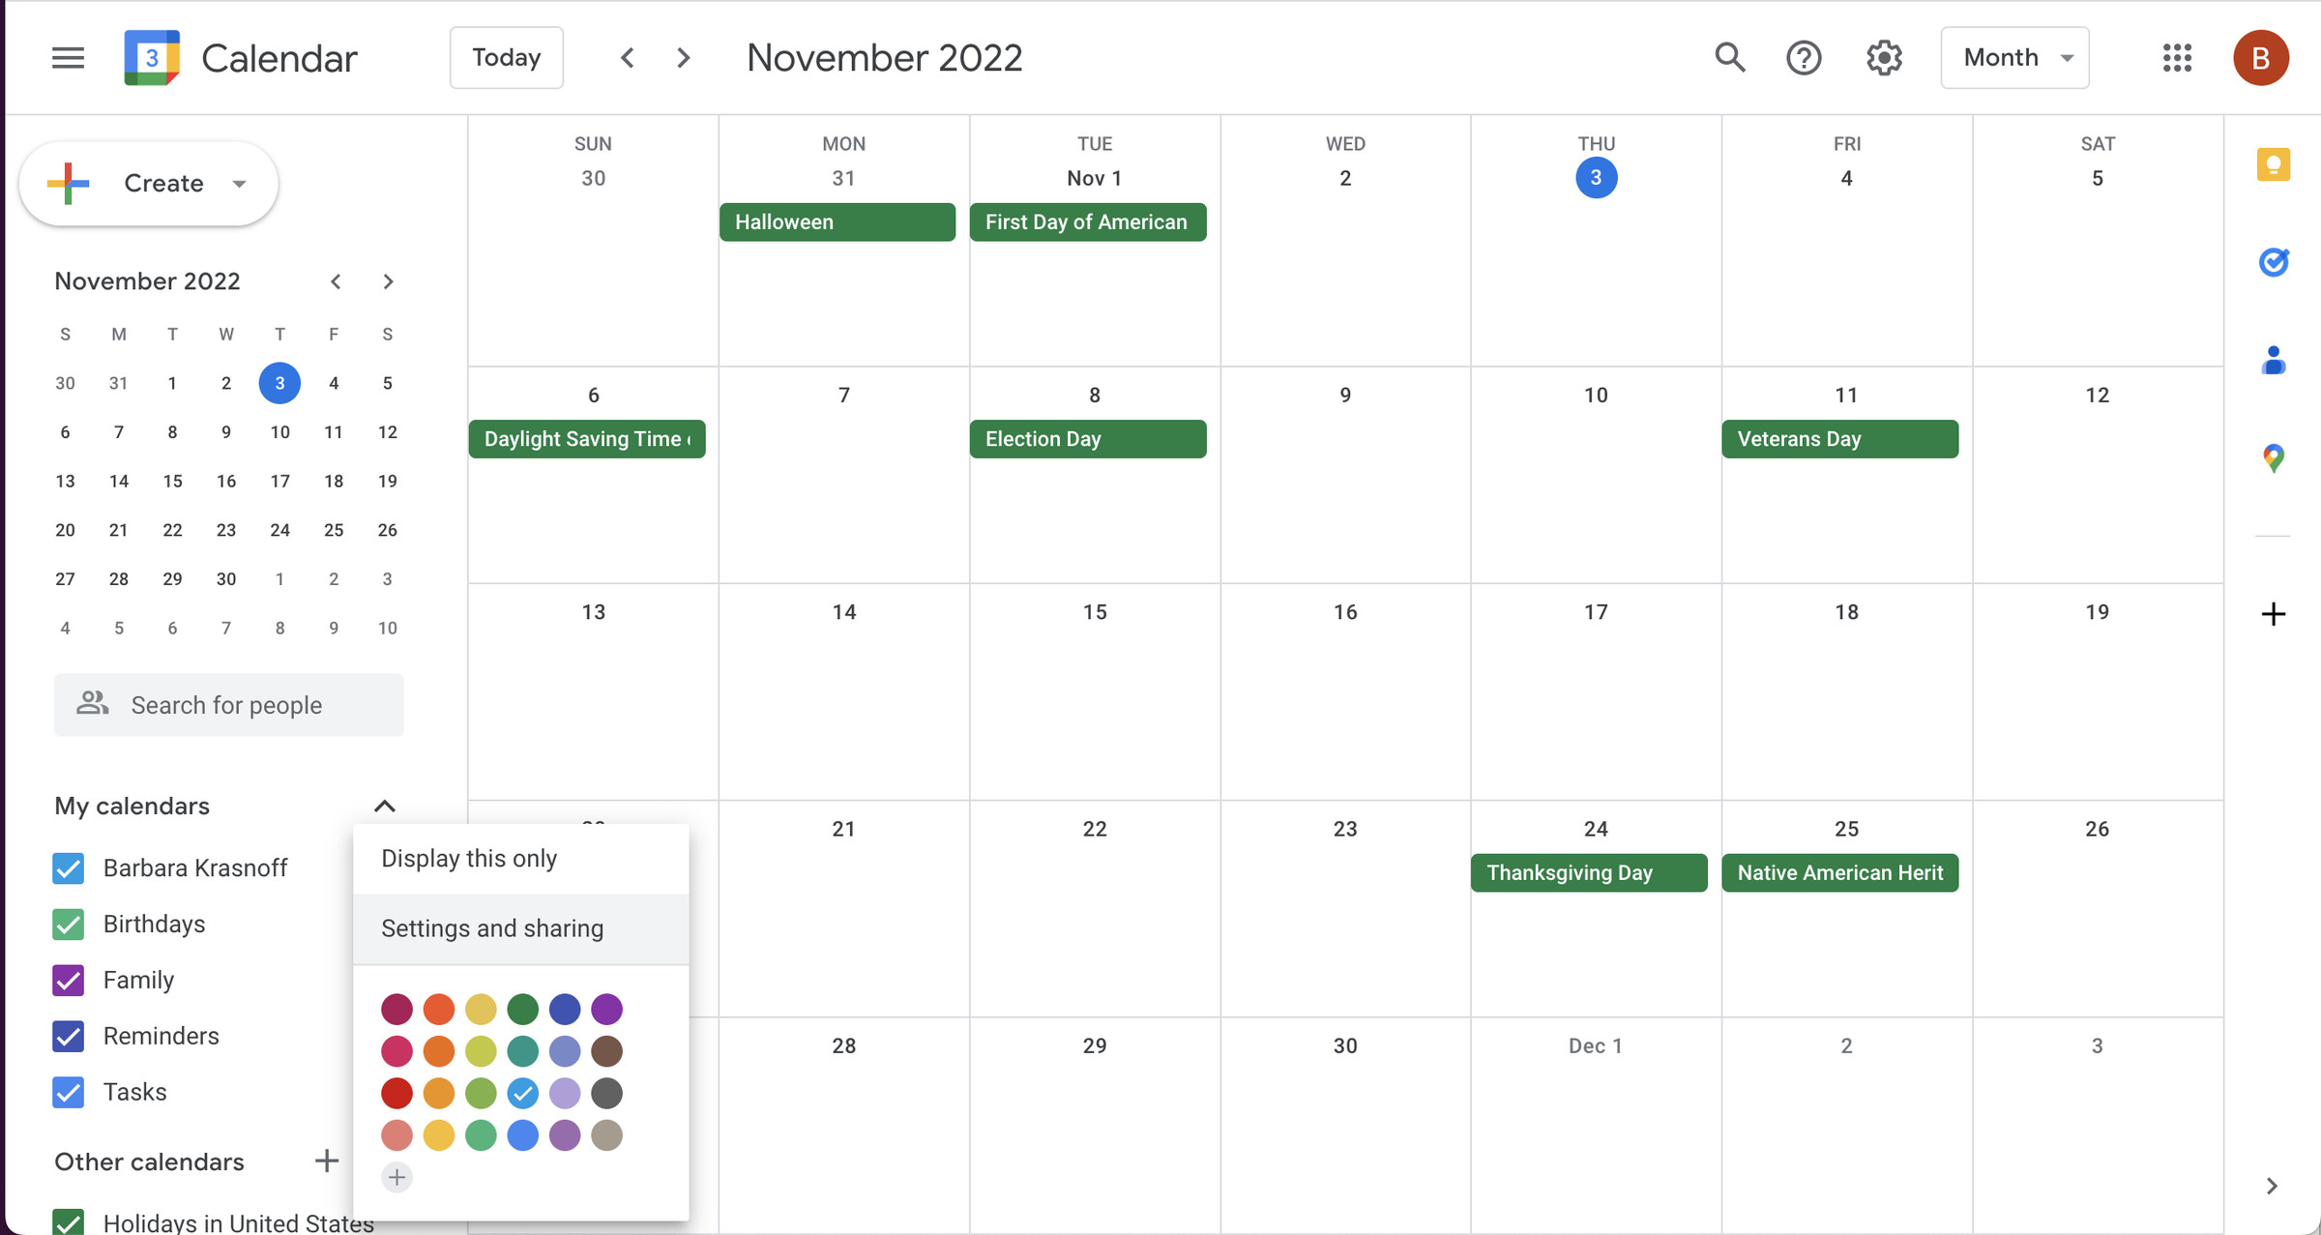Screen dimensions: 2321x1235
Task: Select the green color swatch
Action: pos(522,1008)
